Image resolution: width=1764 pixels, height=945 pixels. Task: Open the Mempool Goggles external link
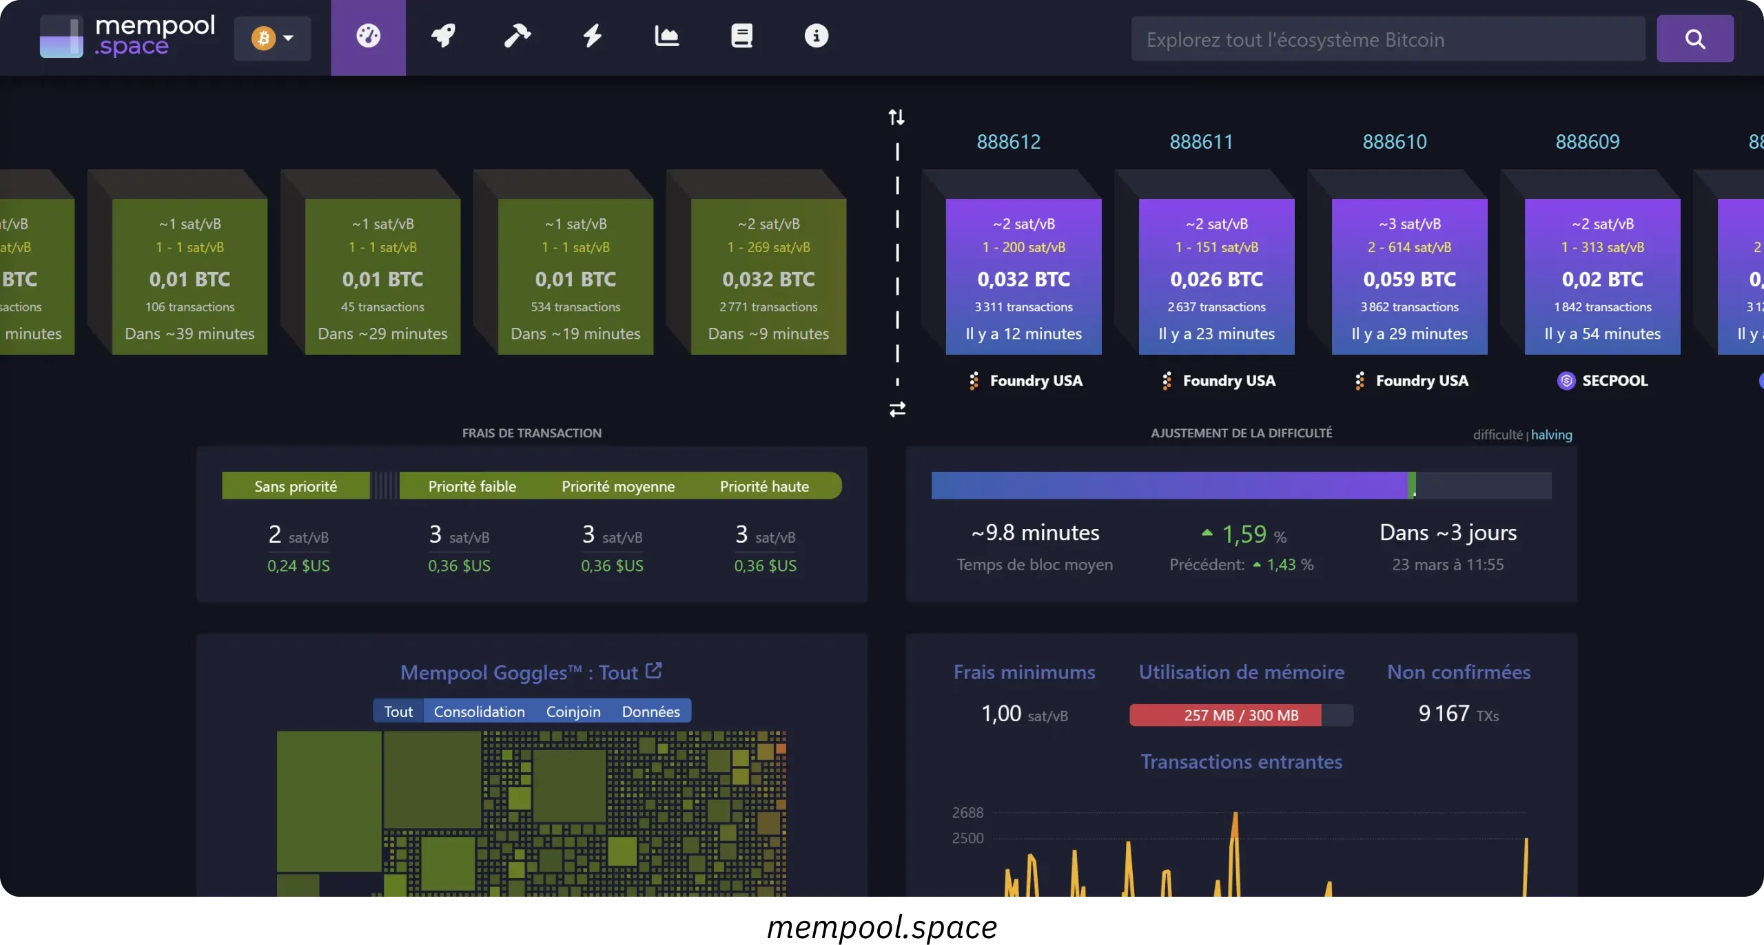[x=653, y=671]
